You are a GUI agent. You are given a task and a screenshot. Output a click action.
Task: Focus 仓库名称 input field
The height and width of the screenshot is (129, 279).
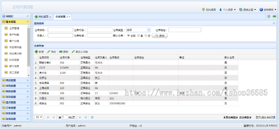[60, 30]
